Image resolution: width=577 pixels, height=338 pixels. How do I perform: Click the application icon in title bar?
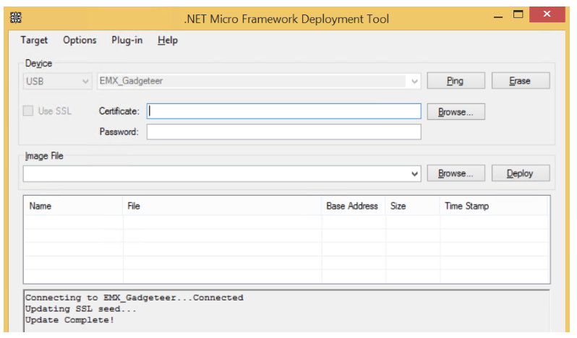[16, 17]
